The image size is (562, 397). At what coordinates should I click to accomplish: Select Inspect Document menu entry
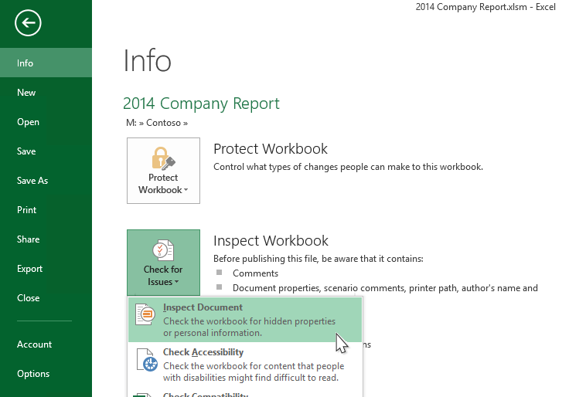[x=245, y=320]
